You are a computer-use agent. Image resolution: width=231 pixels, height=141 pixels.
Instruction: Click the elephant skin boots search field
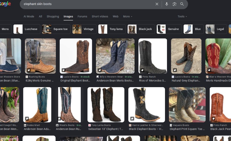(x=85, y=4)
